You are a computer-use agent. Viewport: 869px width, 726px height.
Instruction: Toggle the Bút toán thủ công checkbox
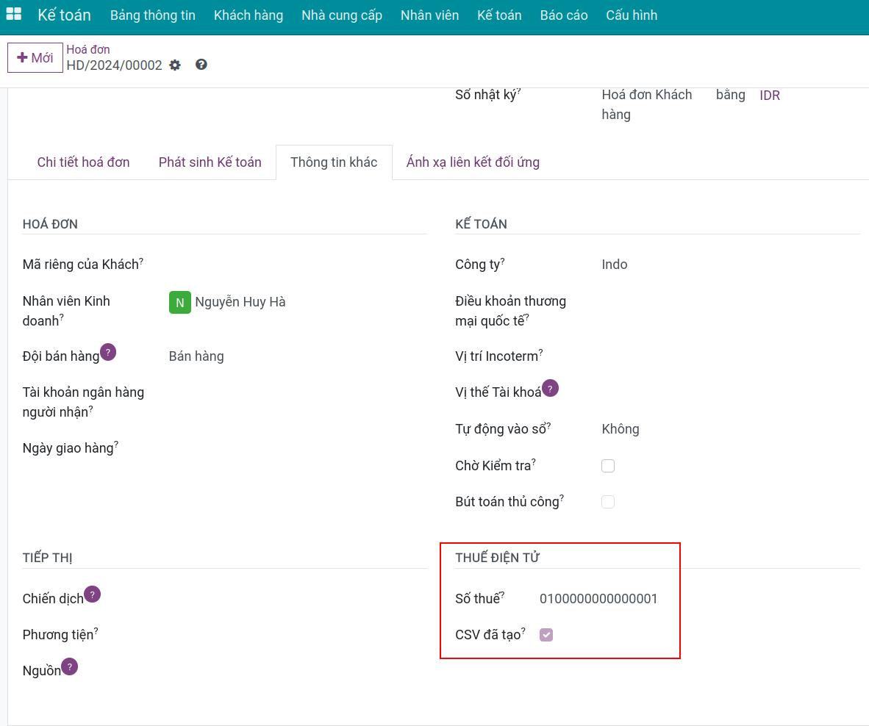pyautogui.click(x=608, y=502)
